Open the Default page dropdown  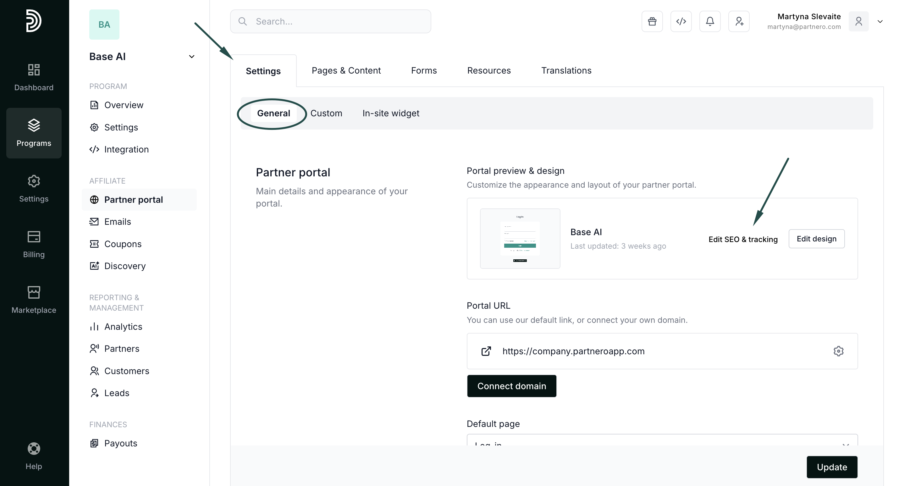[x=662, y=441]
